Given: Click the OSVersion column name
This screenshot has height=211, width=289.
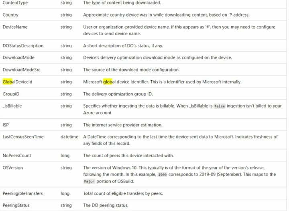Looking at the screenshot, I should (13, 168).
